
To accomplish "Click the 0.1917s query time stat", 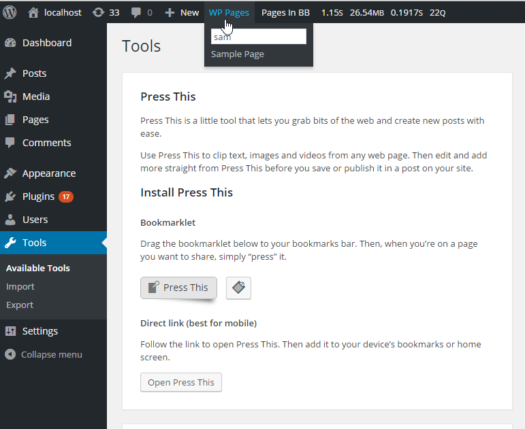I will pyautogui.click(x=407, y=13).
